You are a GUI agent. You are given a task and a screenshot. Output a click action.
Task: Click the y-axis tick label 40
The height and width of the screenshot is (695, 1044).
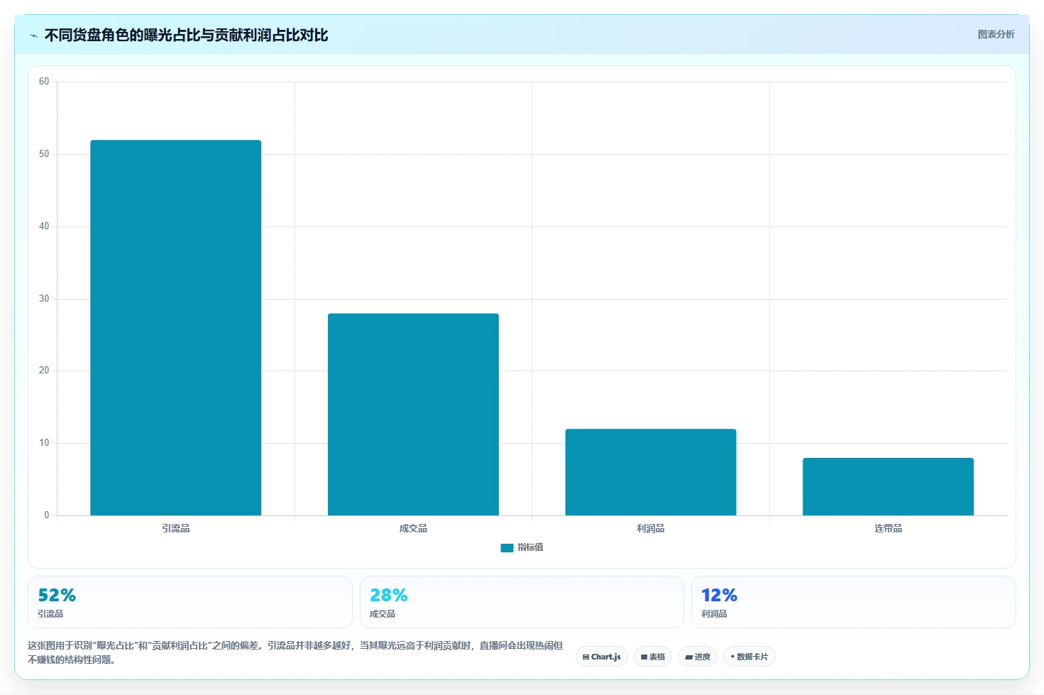click(x=44, y=226)
